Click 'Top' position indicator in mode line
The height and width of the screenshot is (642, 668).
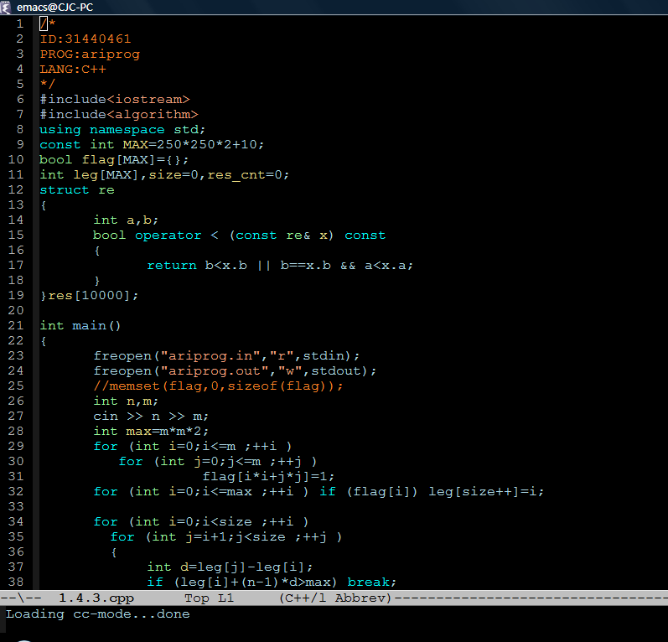pyautogui.click(x=196, y=598)
